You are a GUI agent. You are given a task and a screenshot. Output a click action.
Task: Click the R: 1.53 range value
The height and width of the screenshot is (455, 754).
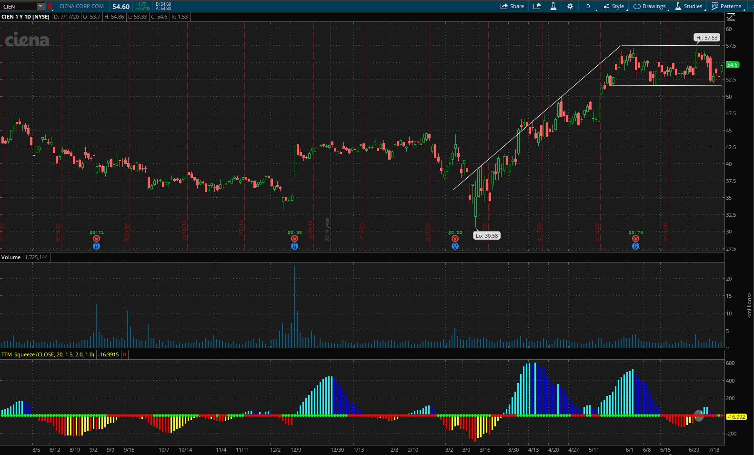coord(180,17)
